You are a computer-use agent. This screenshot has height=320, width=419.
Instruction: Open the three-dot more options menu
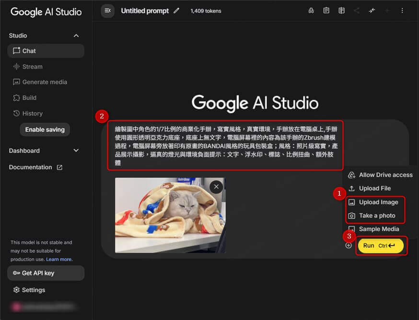402,11
